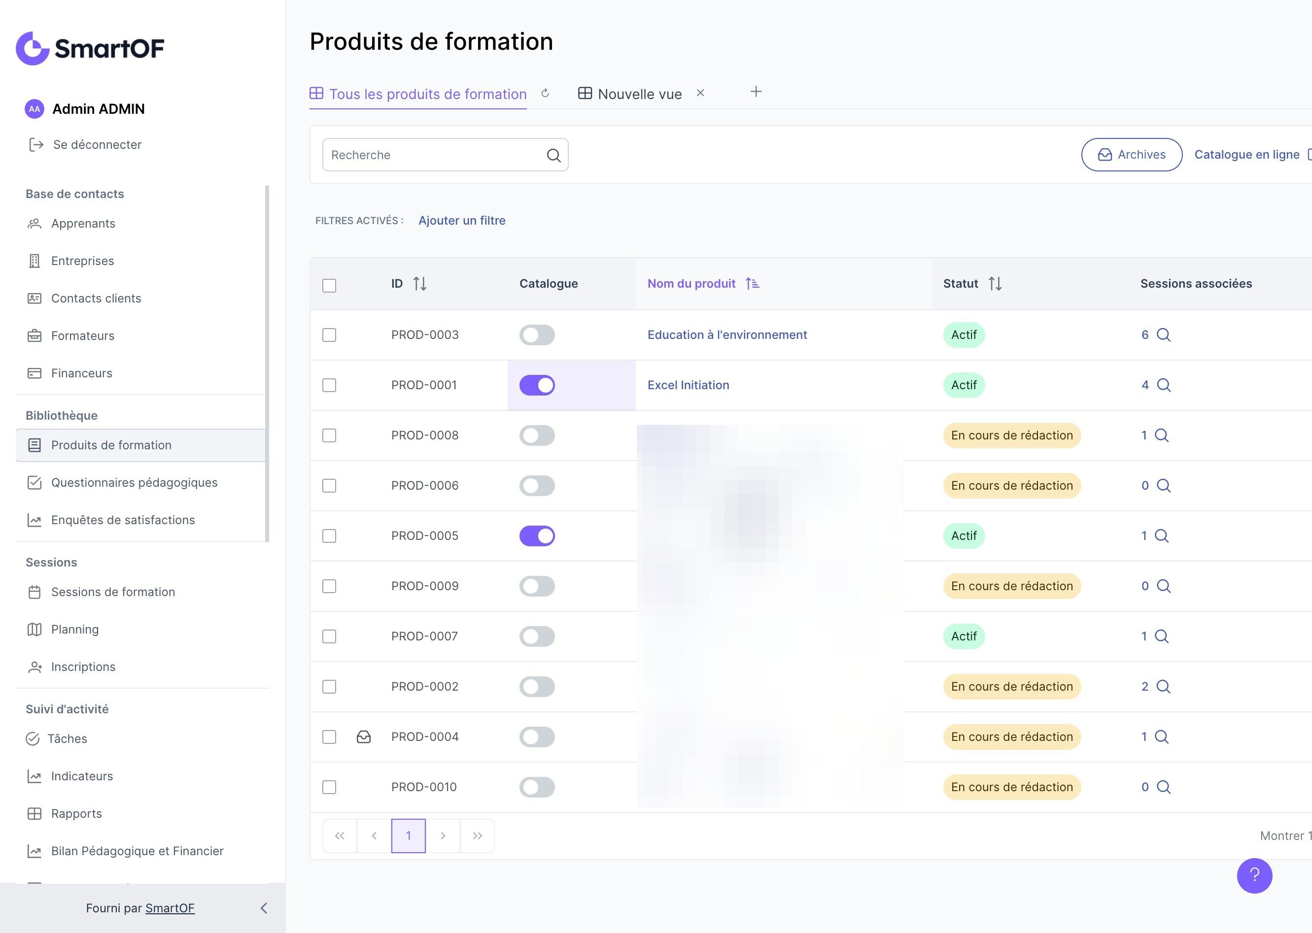
Task: Disable catalogue toggle for Excel Initiation
Action: [537, 385]
